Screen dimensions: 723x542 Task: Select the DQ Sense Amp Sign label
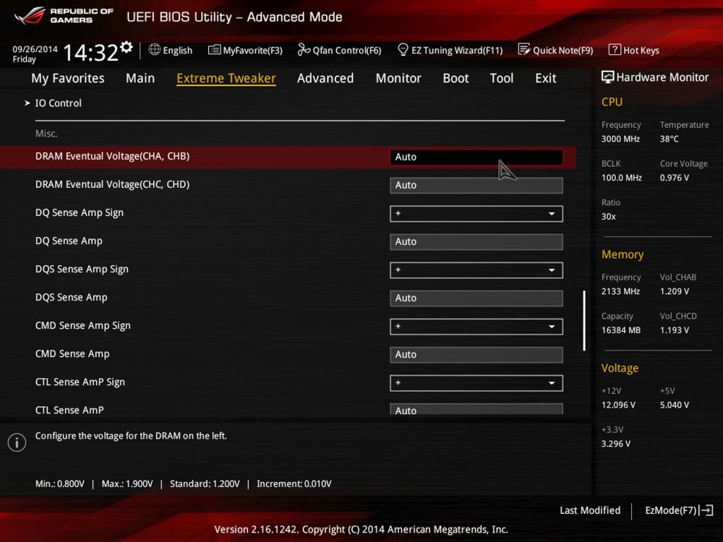tap(80, 213)
